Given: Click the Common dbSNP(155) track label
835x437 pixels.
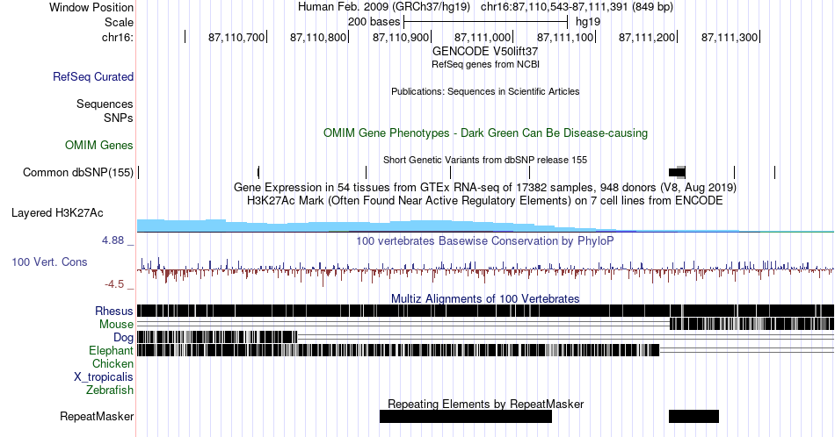Looking at the screenshot, I should coord(78,172).
